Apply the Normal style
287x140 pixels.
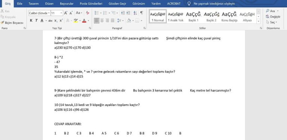(158, 17)
